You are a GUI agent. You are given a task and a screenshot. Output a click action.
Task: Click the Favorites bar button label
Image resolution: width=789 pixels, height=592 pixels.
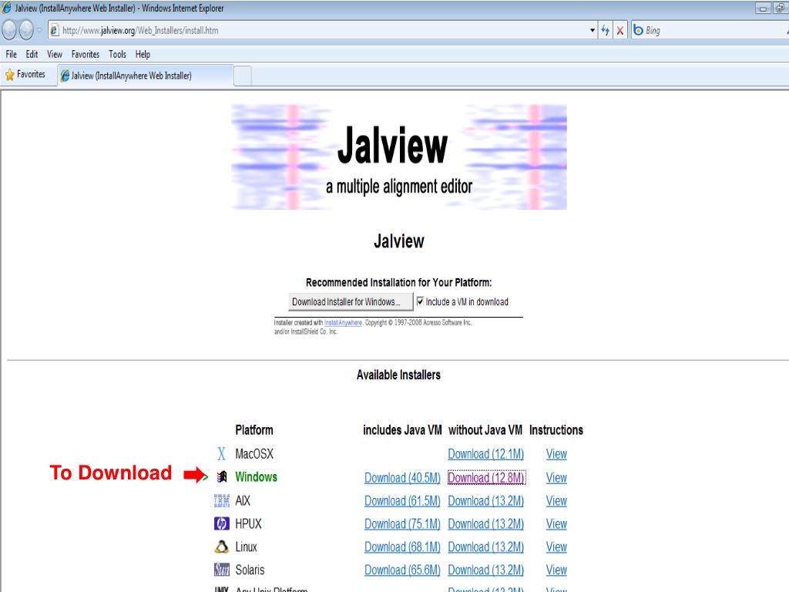31,75
